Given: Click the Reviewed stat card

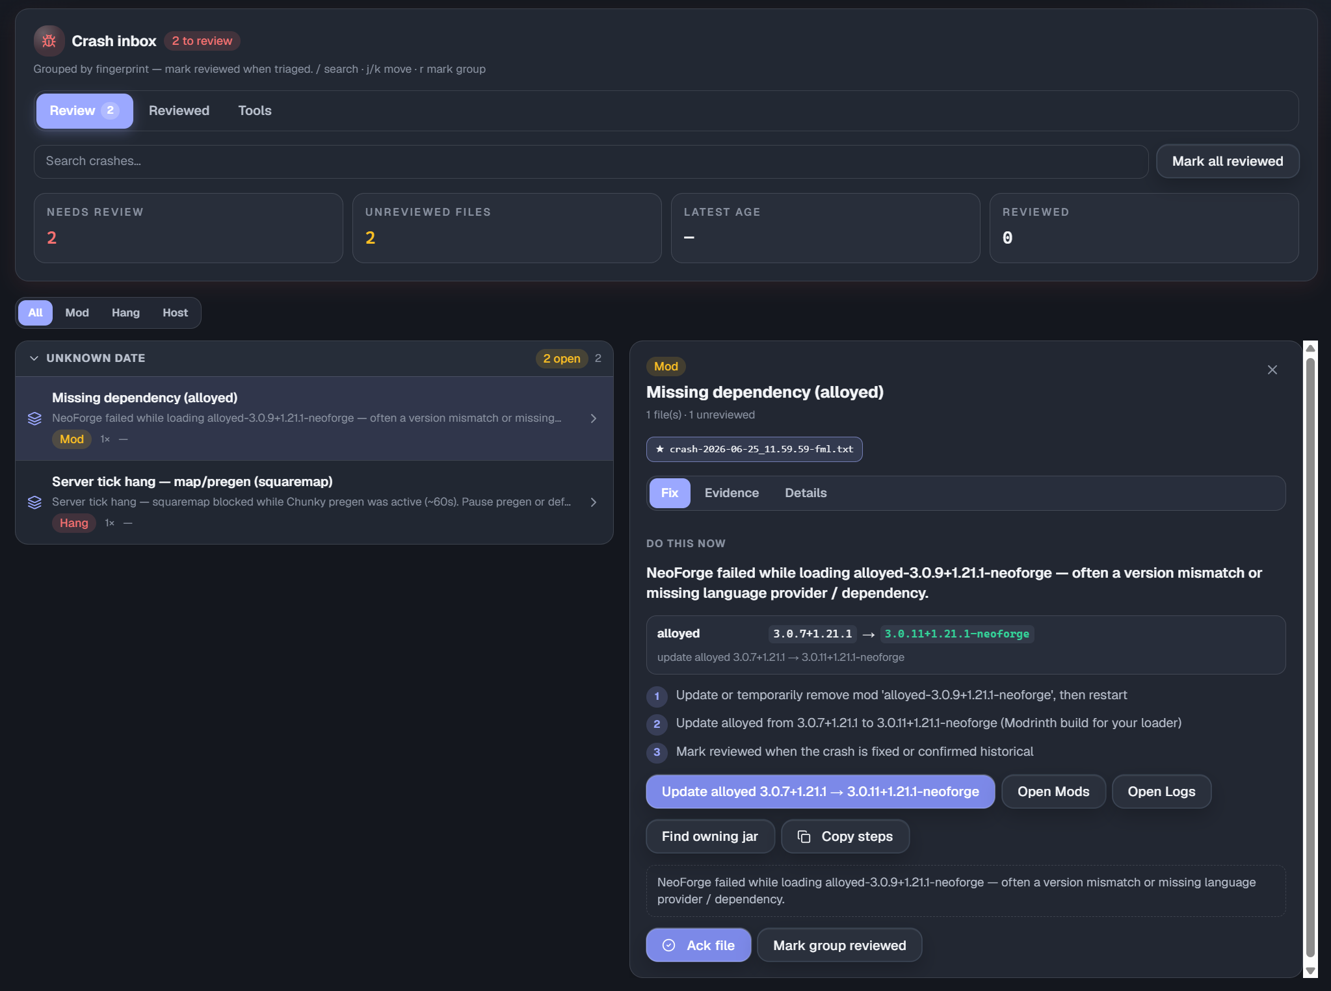Looking at the screenshot, I should click(1144, 228).
